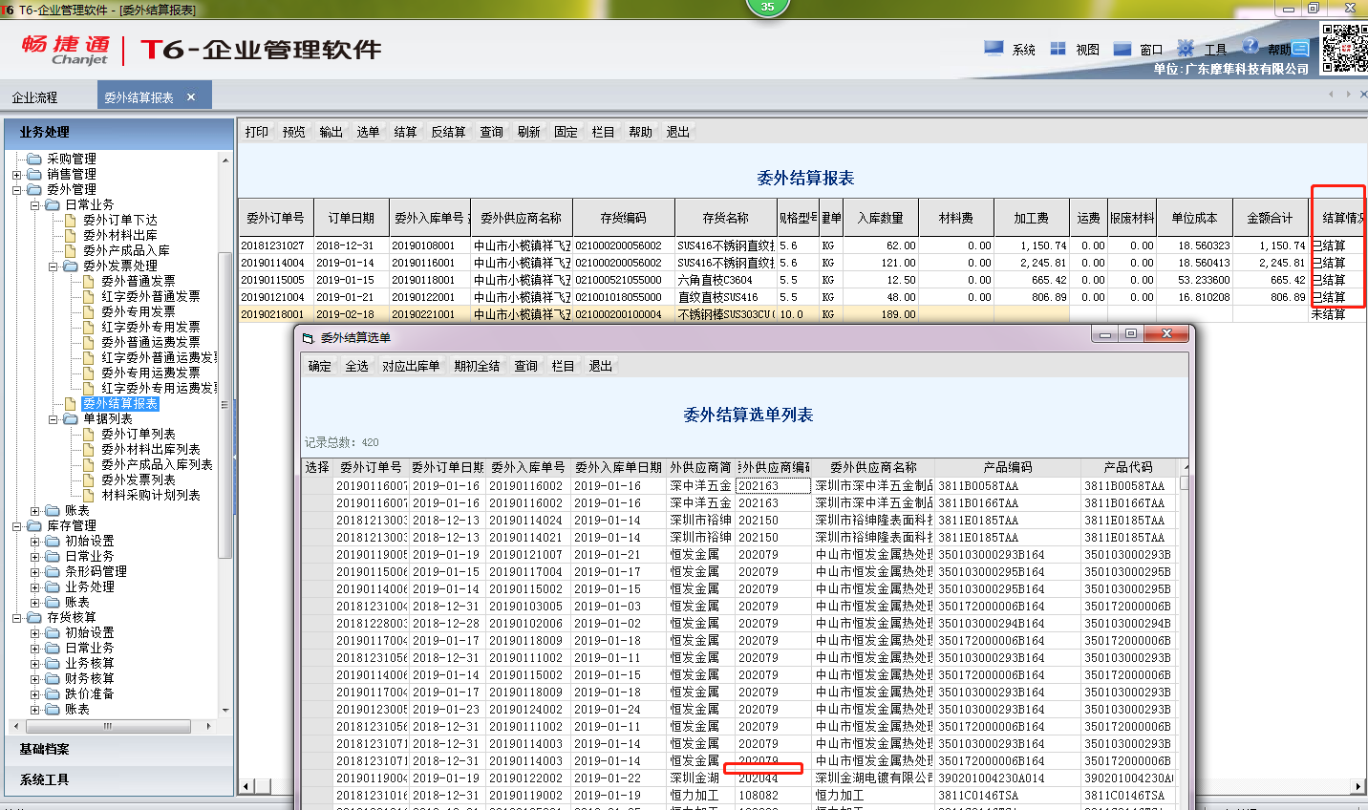Collapse the 委外管理 tree node
The height and width of the screenshot is (810, 1368).
tap(16, 190)
